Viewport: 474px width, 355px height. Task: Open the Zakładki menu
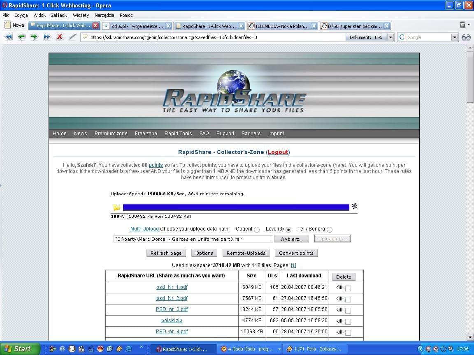(59, 15)
